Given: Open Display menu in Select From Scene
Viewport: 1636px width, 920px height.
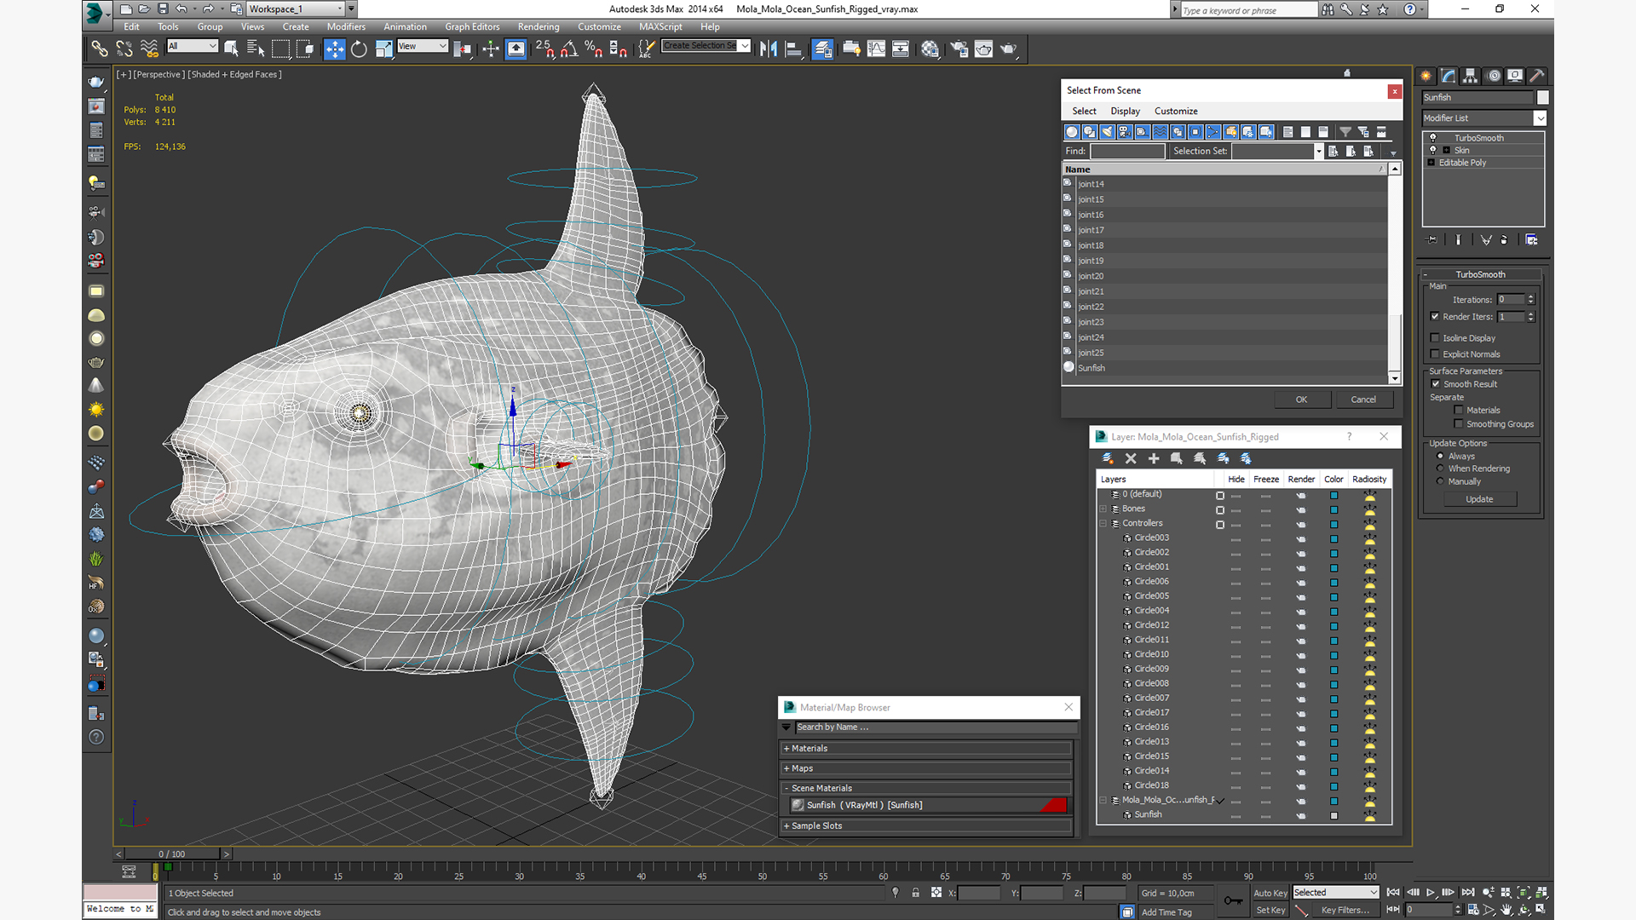Looking at the screenshot, I should 1125,112.
